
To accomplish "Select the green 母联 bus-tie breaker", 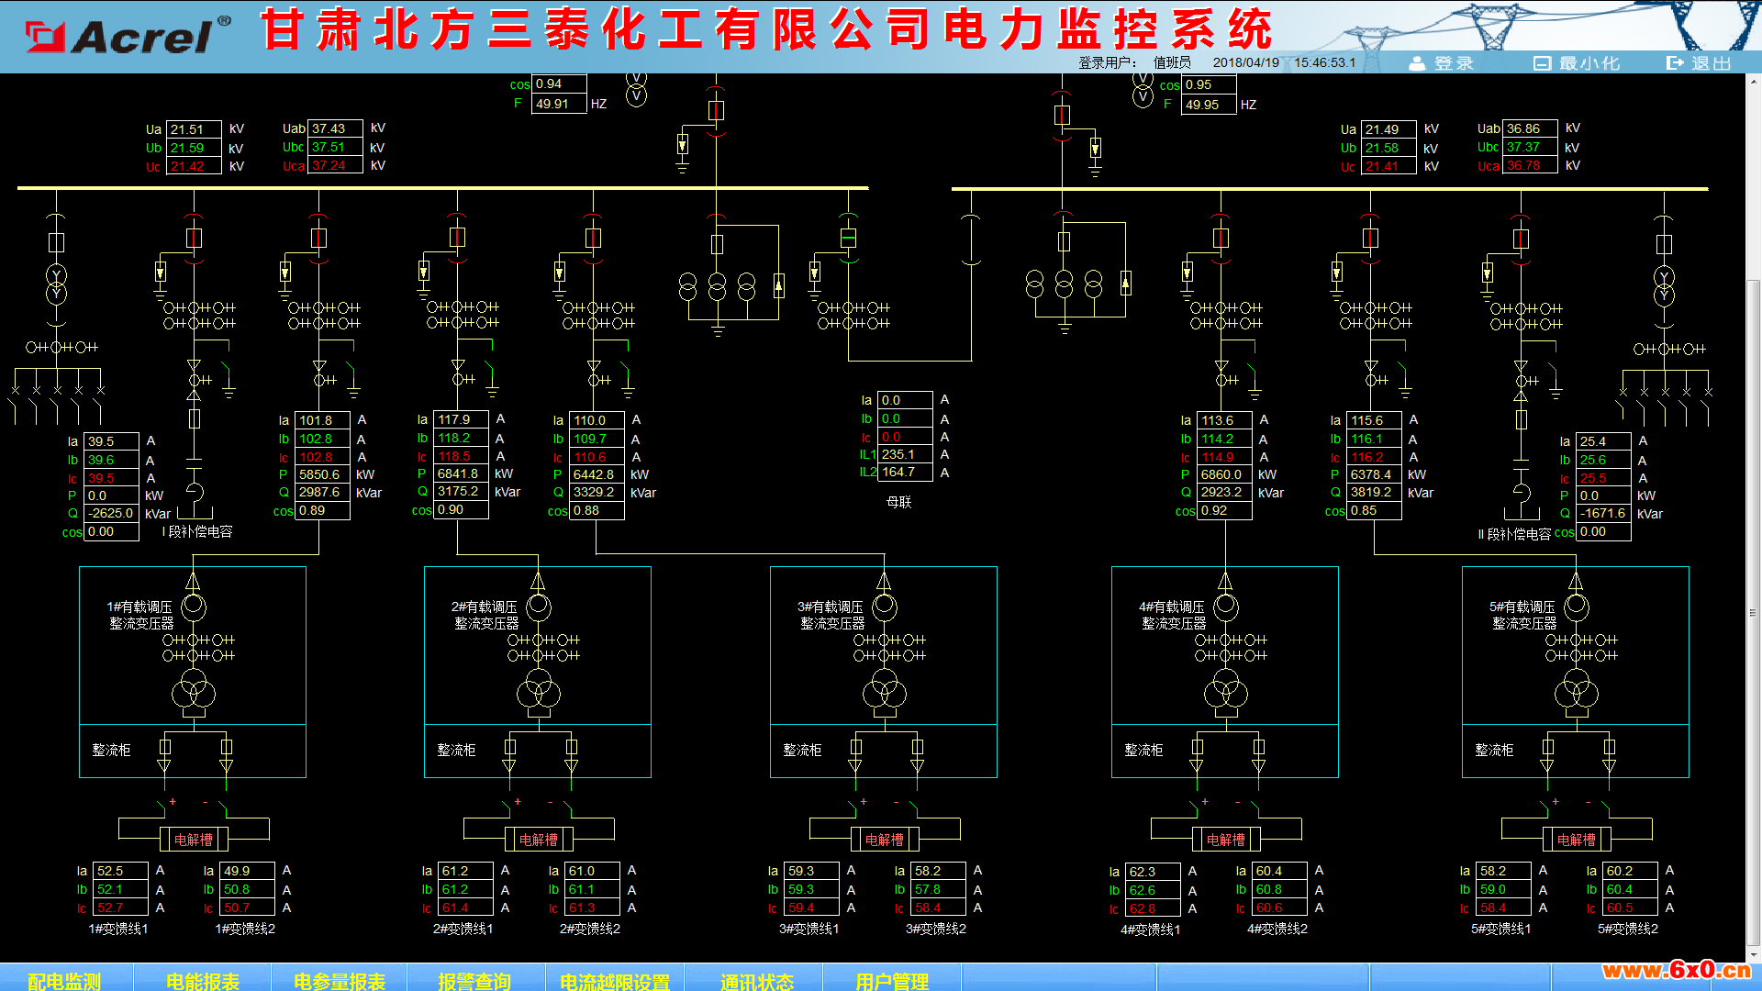I will (x=848, y=238).
